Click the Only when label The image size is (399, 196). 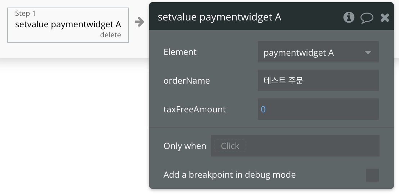[185, 146]
